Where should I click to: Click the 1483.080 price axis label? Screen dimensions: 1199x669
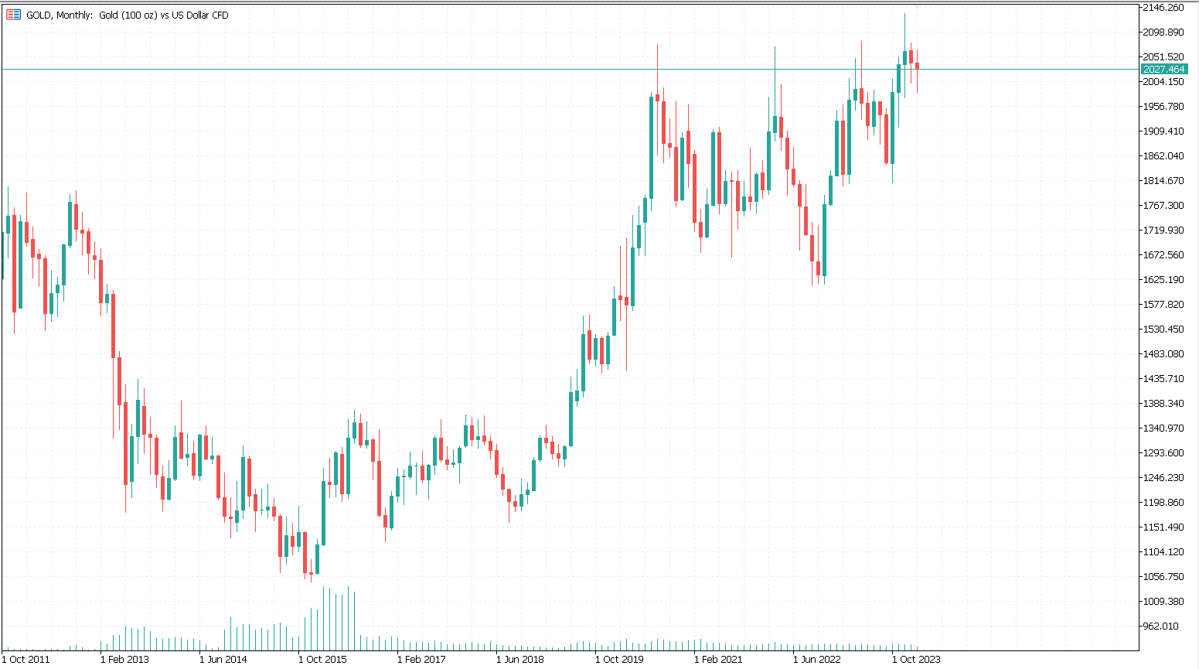(x=1163, y=354)
